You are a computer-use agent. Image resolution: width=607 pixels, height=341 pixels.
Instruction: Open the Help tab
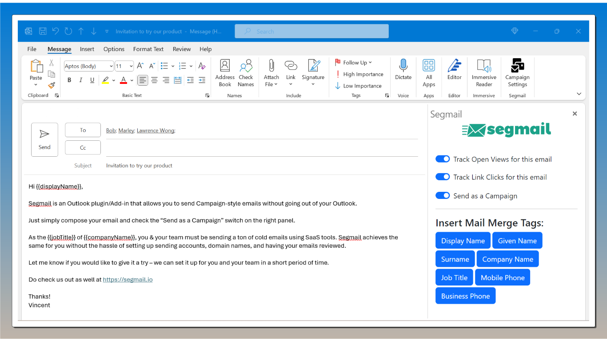pyautogui.click(x=206, y=49)
